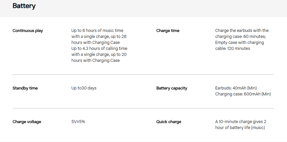Click the "Charge the earbuds with the" line
Screen dimensions: 287x142
click(242, 31)
